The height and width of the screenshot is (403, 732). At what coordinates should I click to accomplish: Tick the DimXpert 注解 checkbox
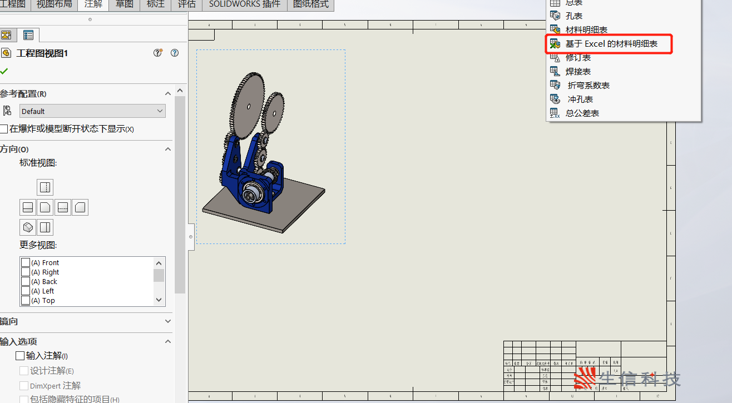tap(24, 385)
